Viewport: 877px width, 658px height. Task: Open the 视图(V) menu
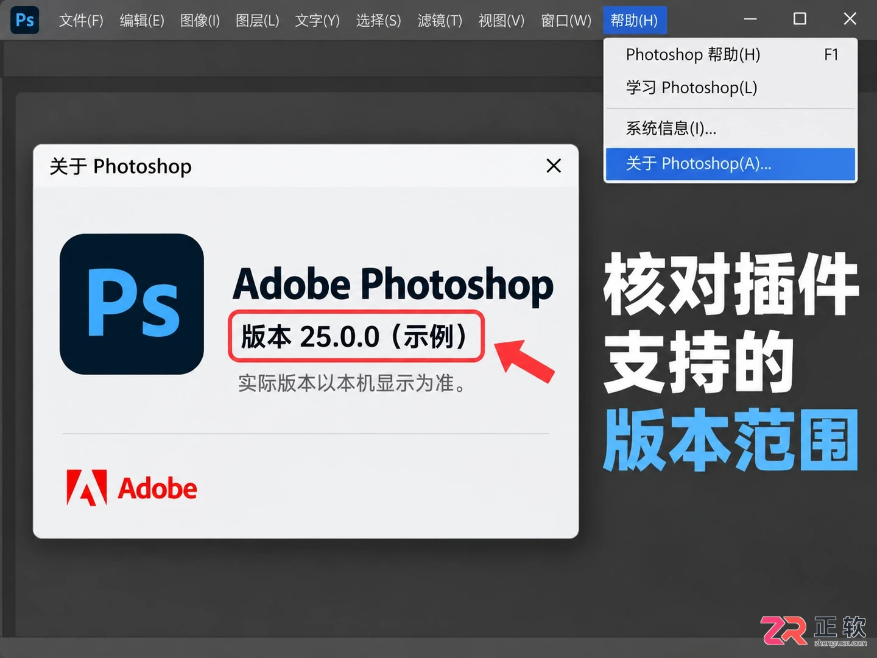pos(501,21)
